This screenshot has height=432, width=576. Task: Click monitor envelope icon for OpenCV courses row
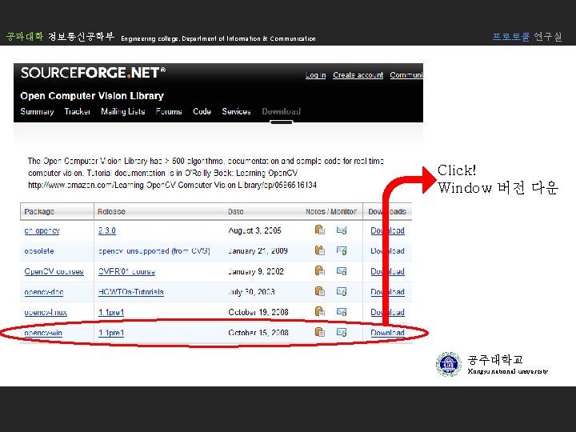click(342, 271)
